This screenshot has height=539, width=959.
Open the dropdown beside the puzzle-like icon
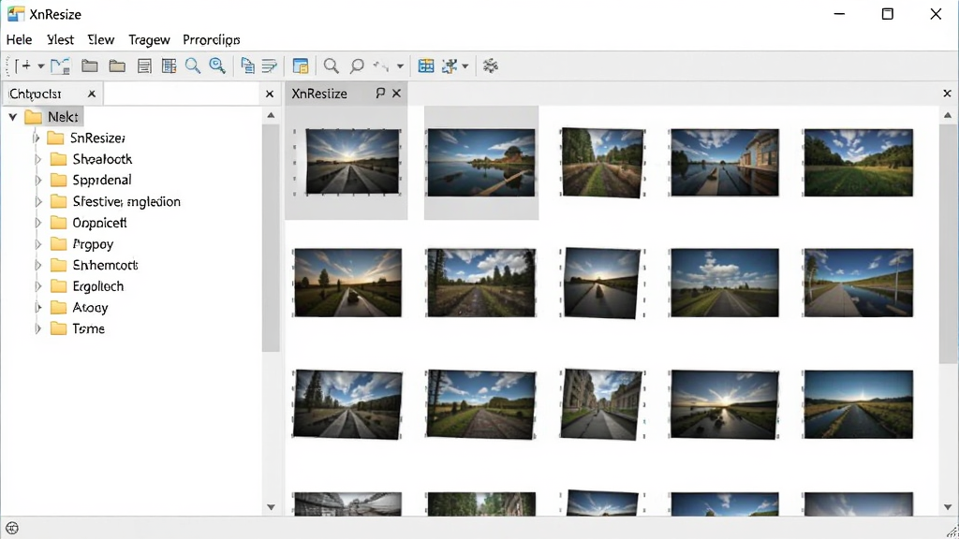tap(465, 66)
